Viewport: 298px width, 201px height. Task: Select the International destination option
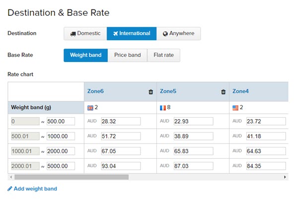click(x=132, y=33)
